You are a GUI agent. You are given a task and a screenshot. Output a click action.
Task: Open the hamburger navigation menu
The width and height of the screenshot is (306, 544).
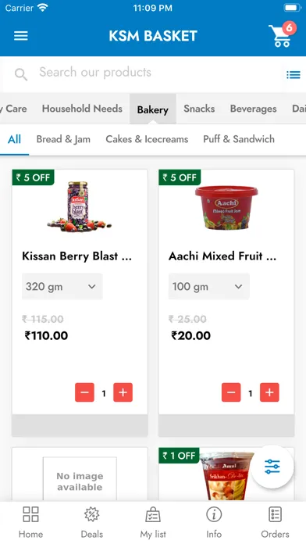click(21, 36)
